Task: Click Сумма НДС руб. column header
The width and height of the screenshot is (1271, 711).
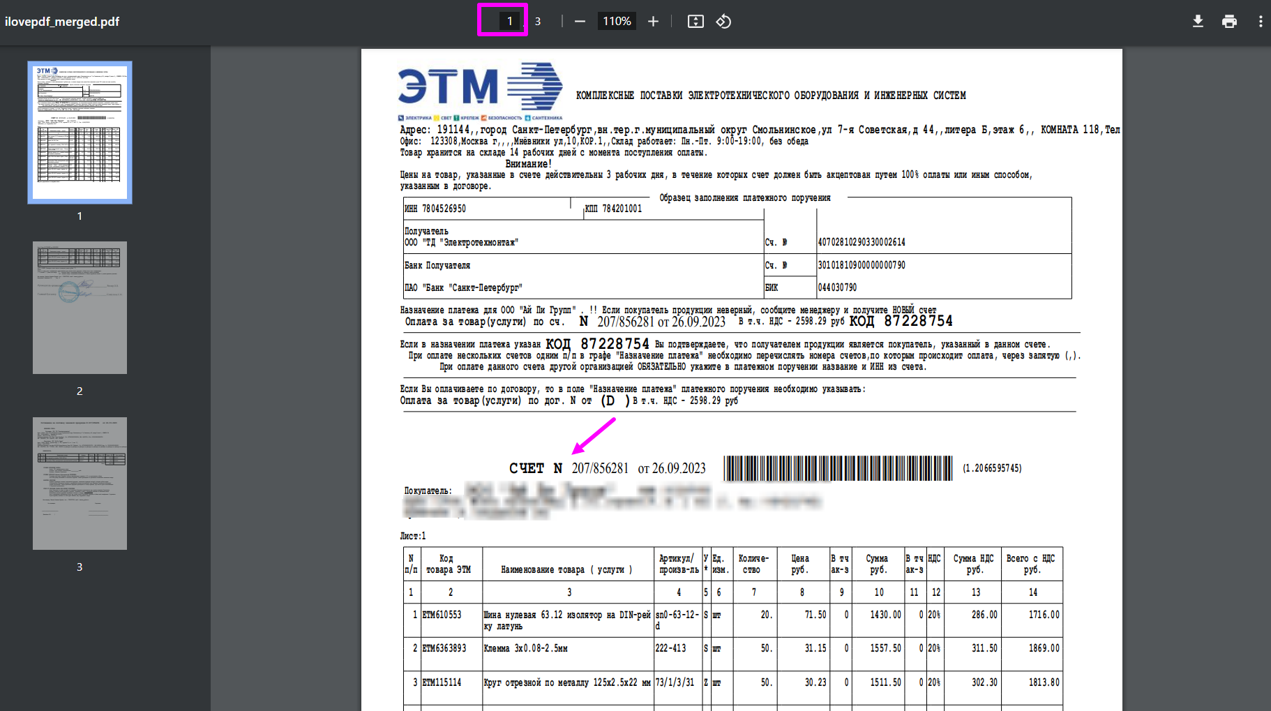Action: tap(975, 564)
